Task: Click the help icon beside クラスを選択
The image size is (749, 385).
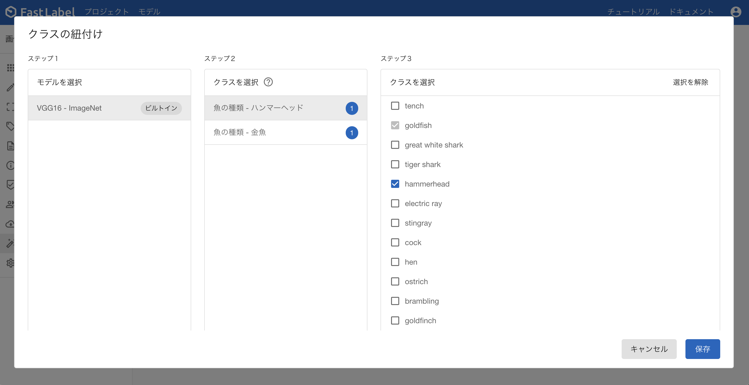Action: coord(268,82)
